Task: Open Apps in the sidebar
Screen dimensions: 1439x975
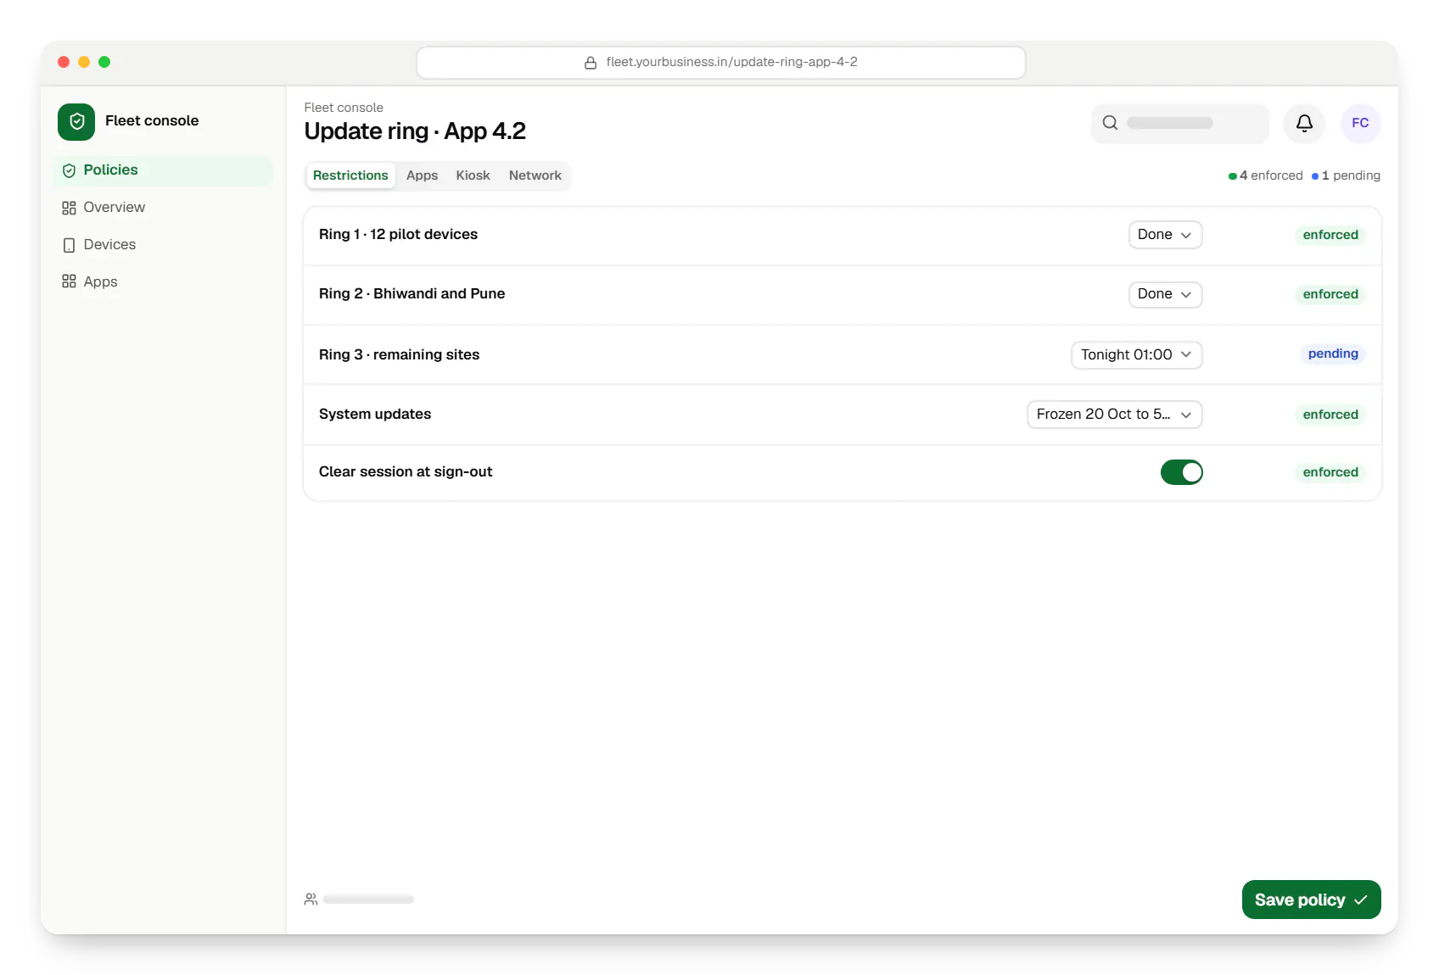Action: coord(163,282)
